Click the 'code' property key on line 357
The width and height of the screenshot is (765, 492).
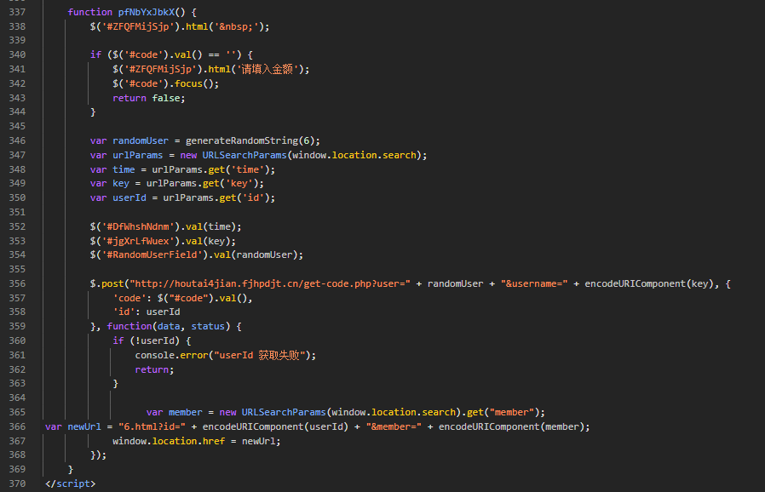(x=129, y=298)
